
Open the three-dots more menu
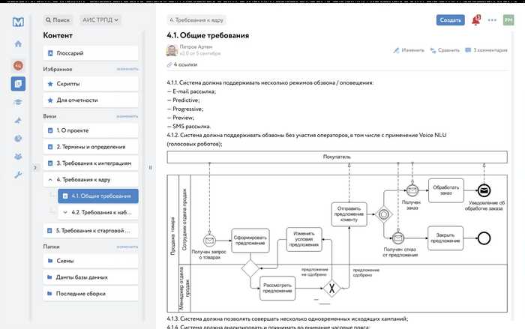(x=492, y=20)
